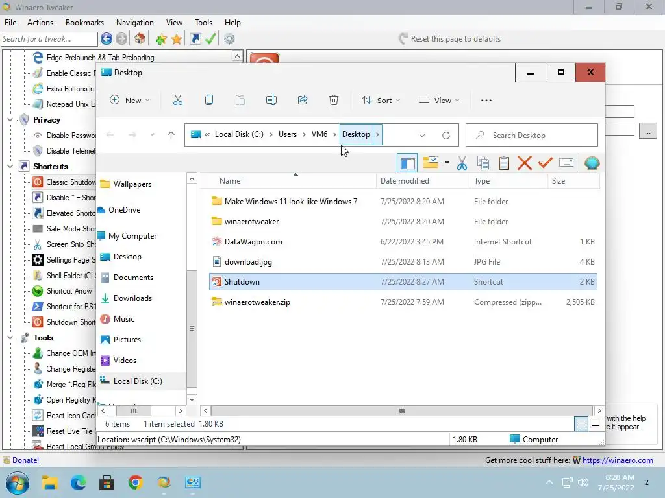665x498 pixels.
Task: Click the green checkmark icon in Winaero toolbar
Action: (210, 39)
